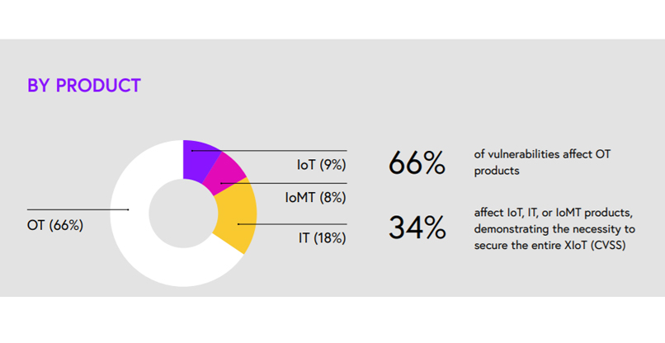Select the word 'demonstrating' in the description

[x=512, y=228]
